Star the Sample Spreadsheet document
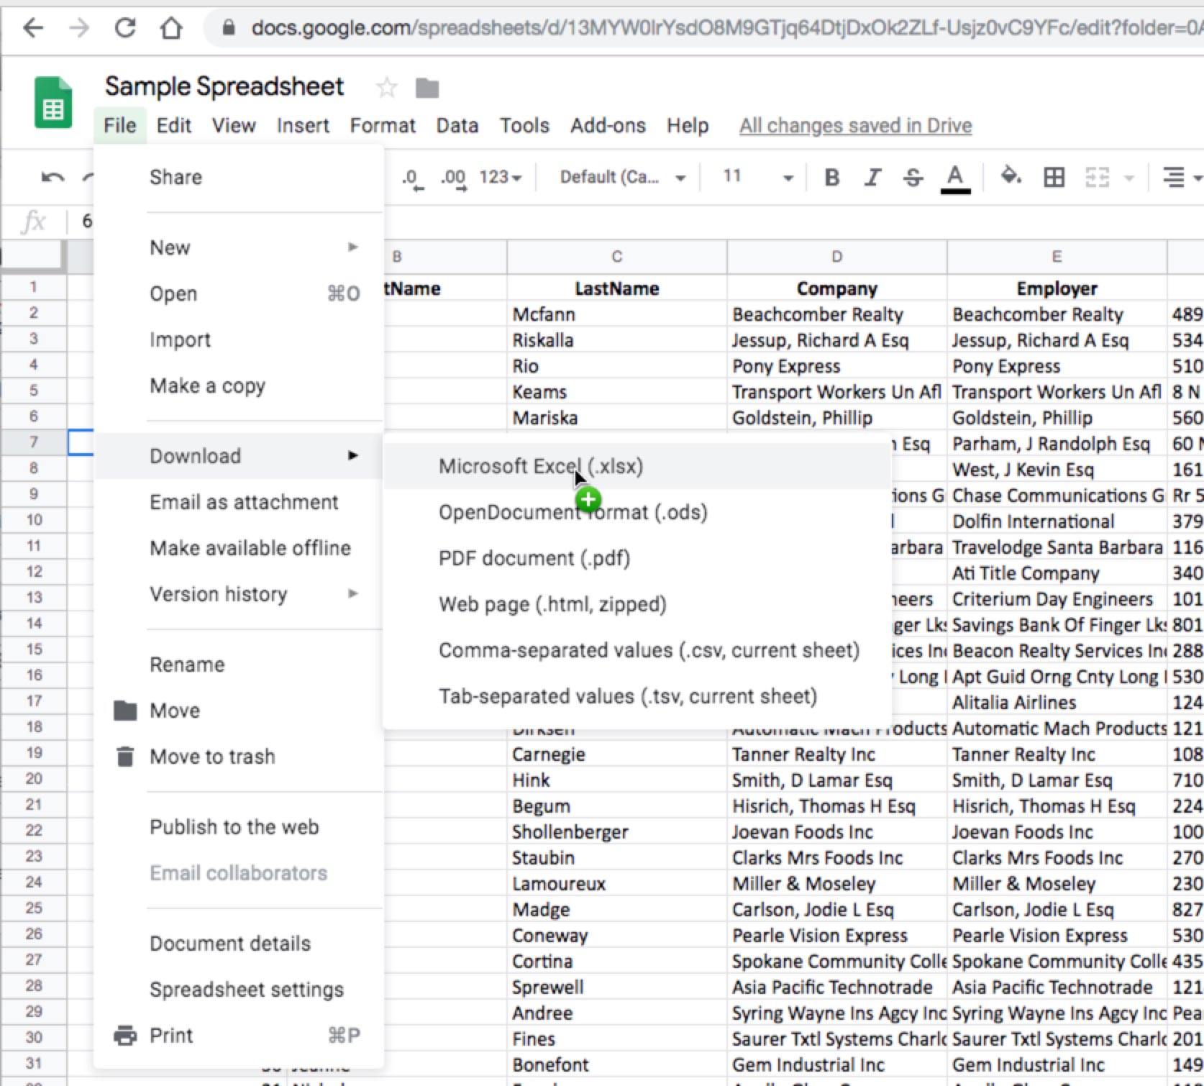 pyautogui.click(x=386, y=88)
